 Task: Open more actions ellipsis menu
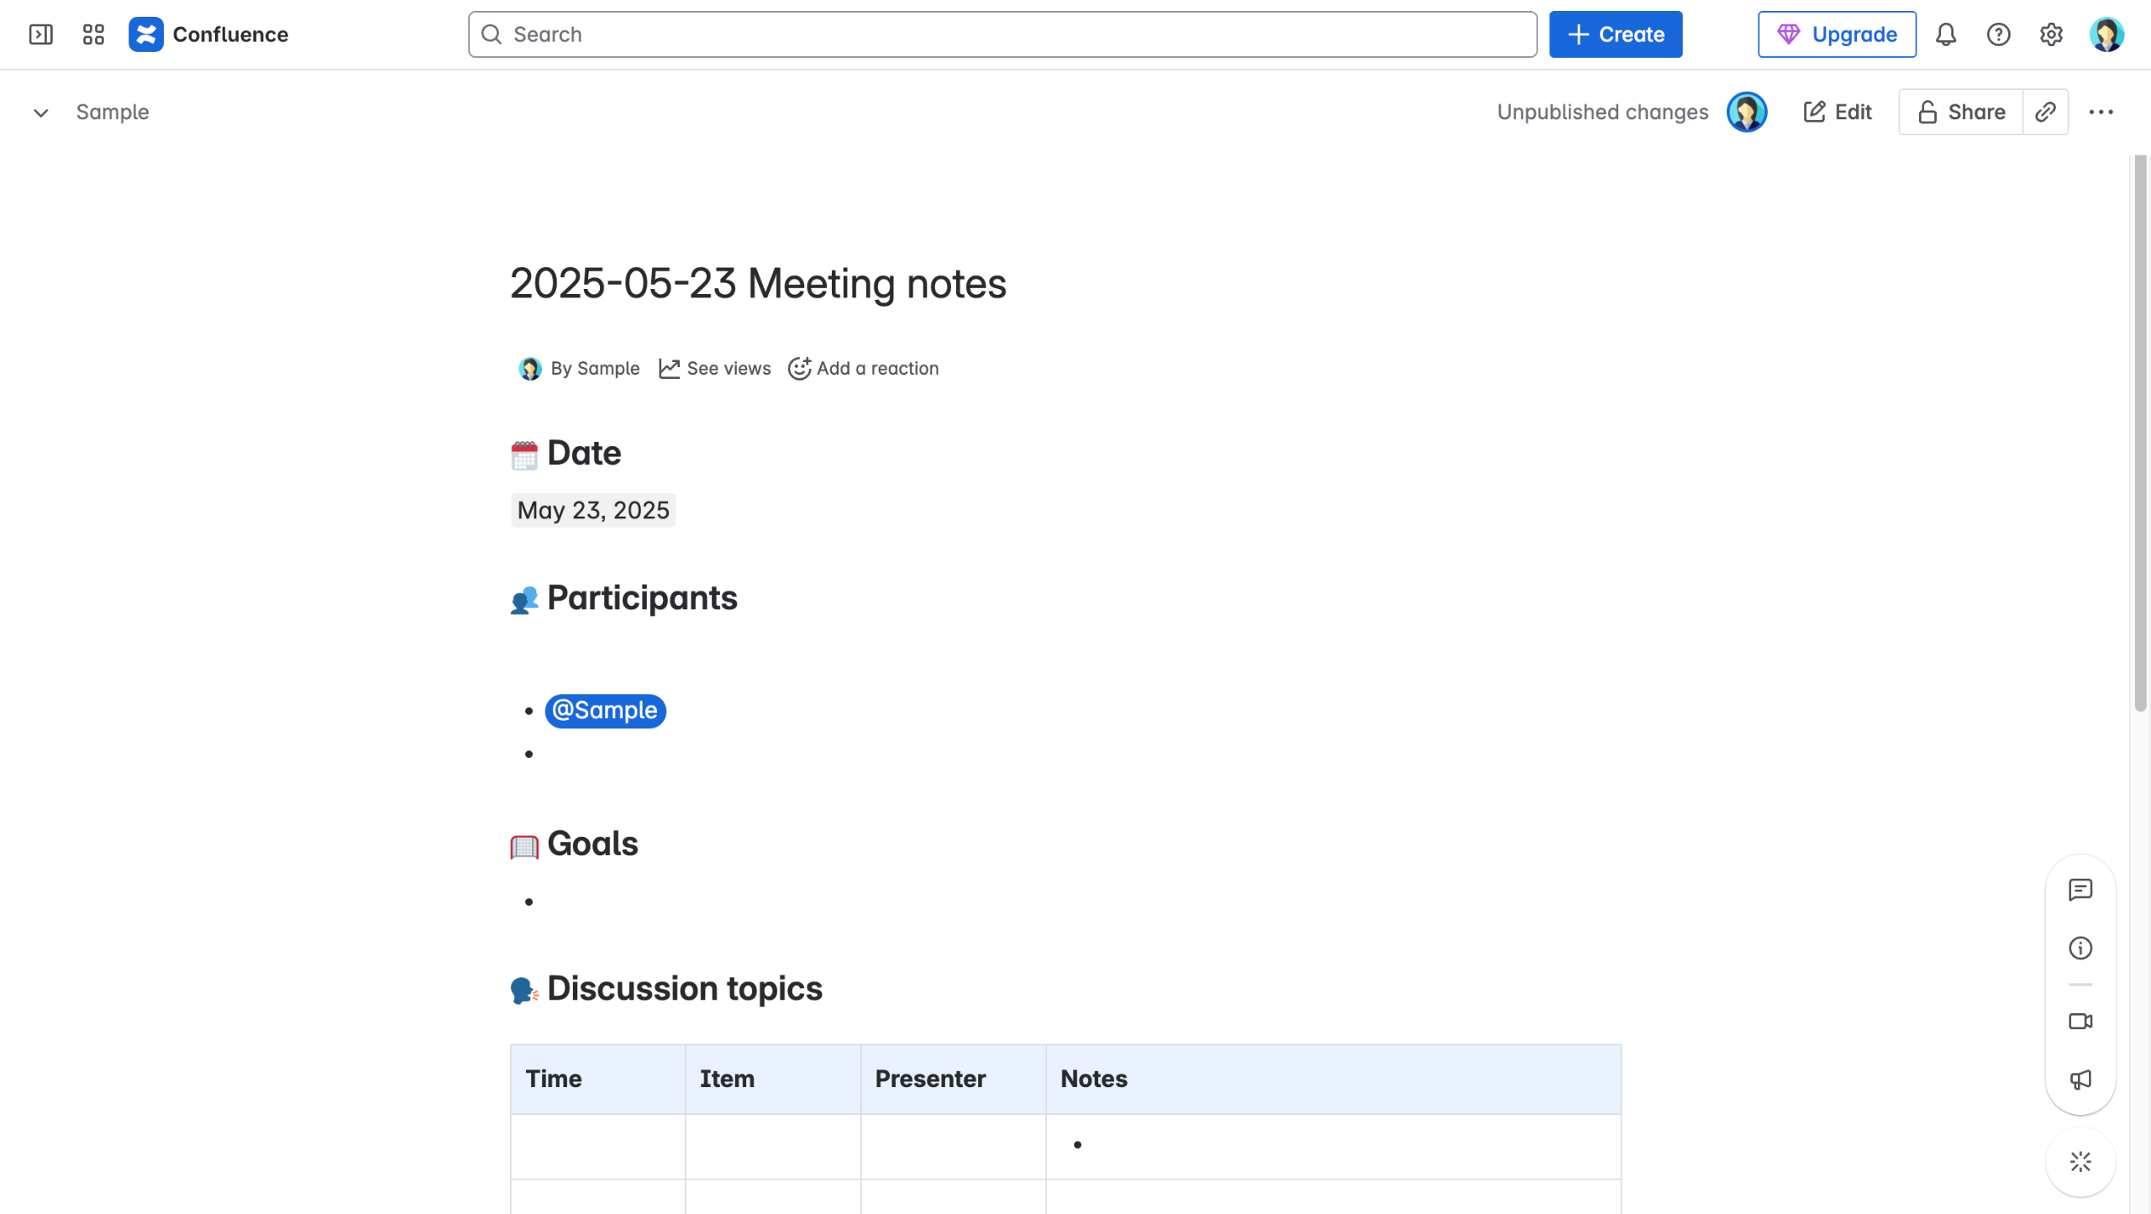2101,112
